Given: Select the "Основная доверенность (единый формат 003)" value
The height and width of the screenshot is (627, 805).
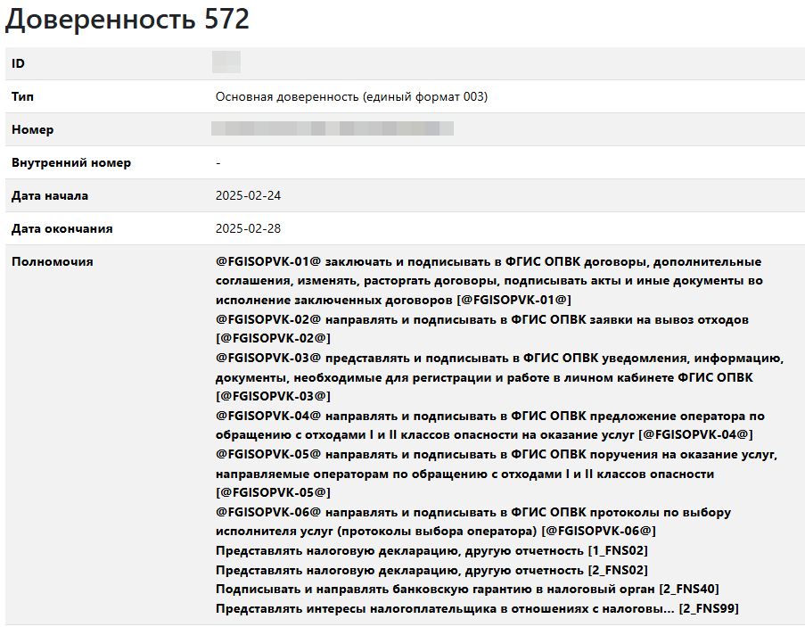Looking at the screenshot, I should click(x=351, y=96).
